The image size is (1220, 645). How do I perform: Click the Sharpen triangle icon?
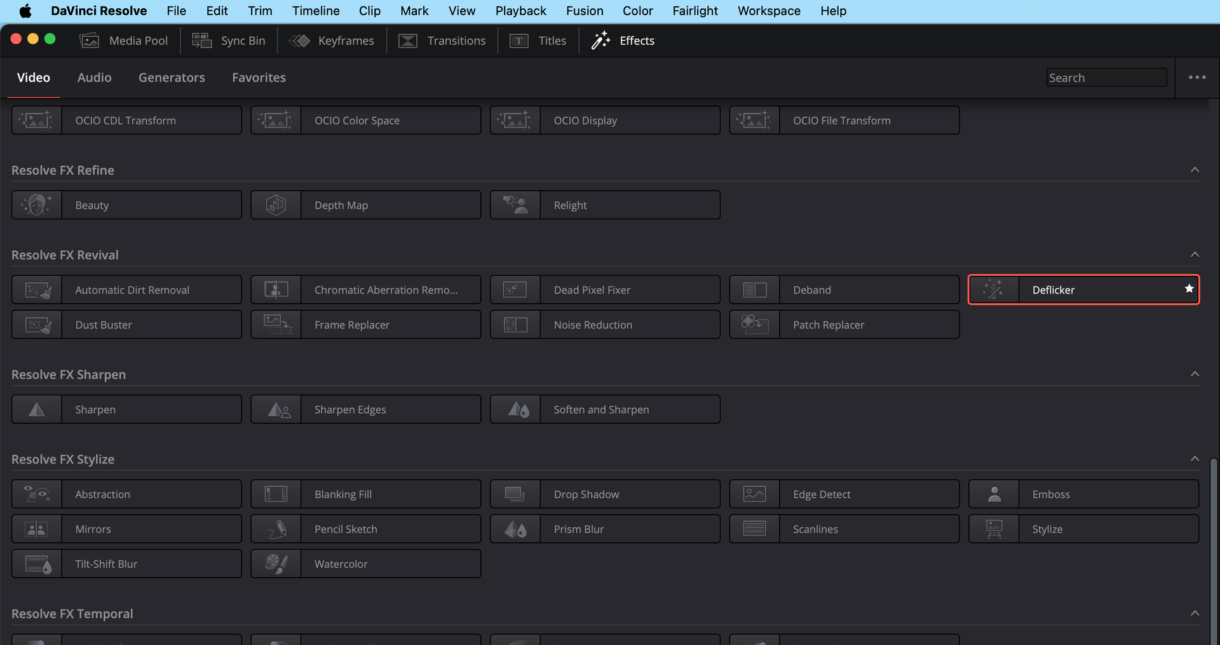click(37, 410)
